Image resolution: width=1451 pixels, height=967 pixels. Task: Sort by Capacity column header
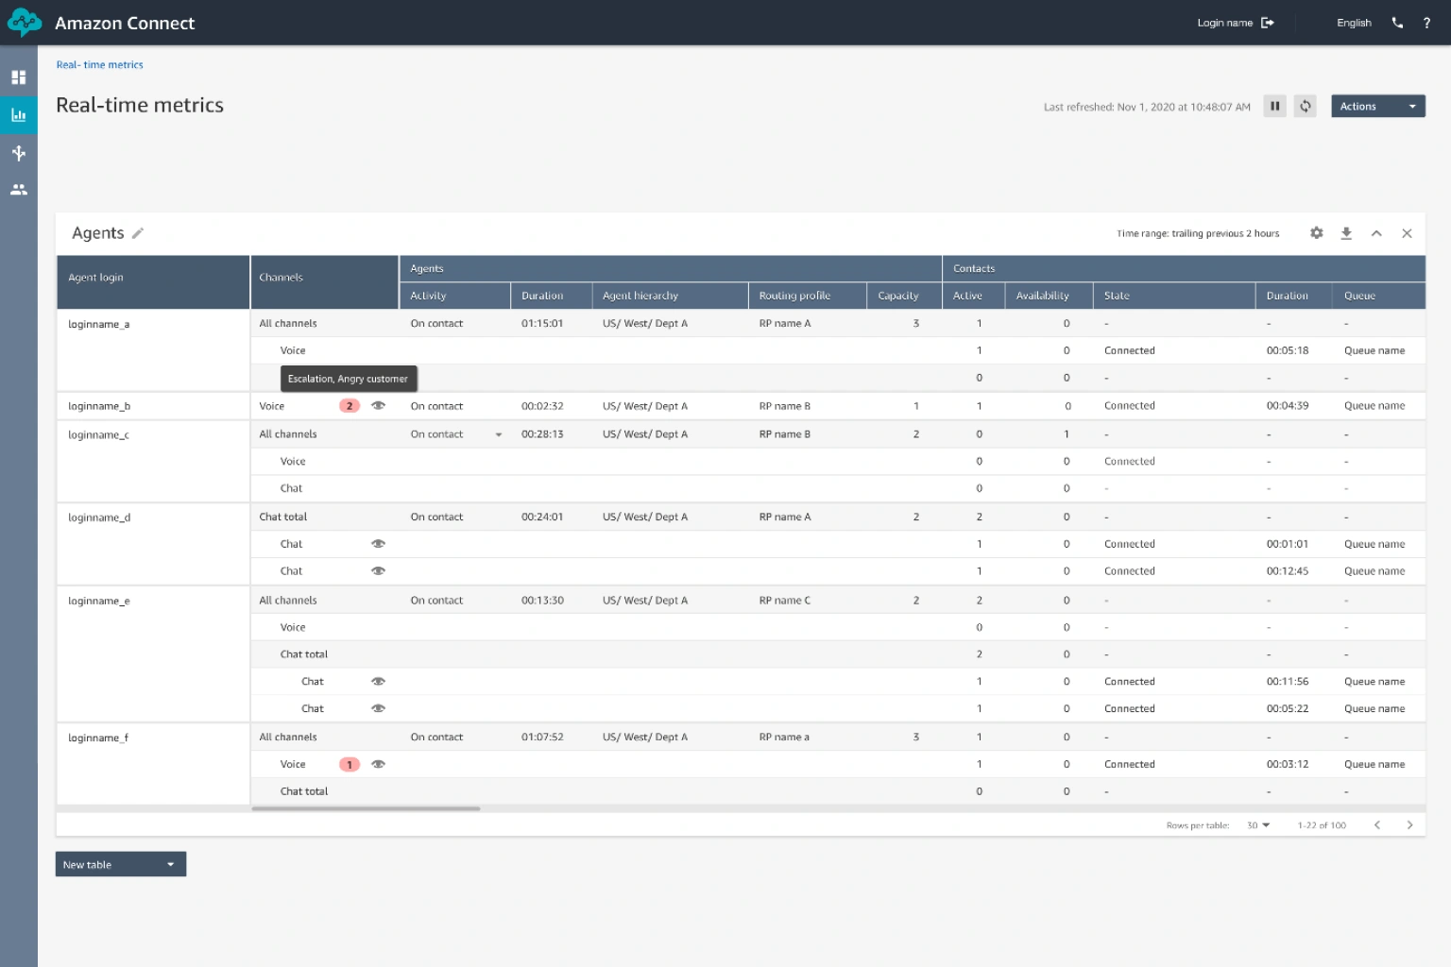click(904, 296)
